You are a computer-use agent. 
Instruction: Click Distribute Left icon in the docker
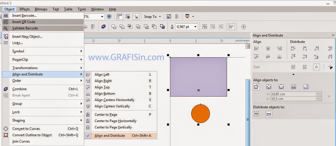click(293, 49)
